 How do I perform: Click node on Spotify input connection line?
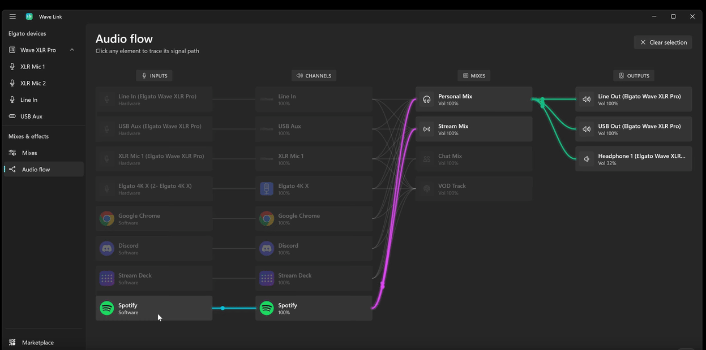(x=223, y=308)
